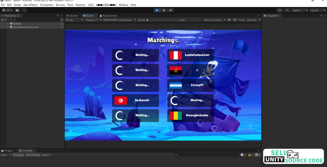Open the 1920x1080 Landscape resolution dropdown

coord(119,20)
